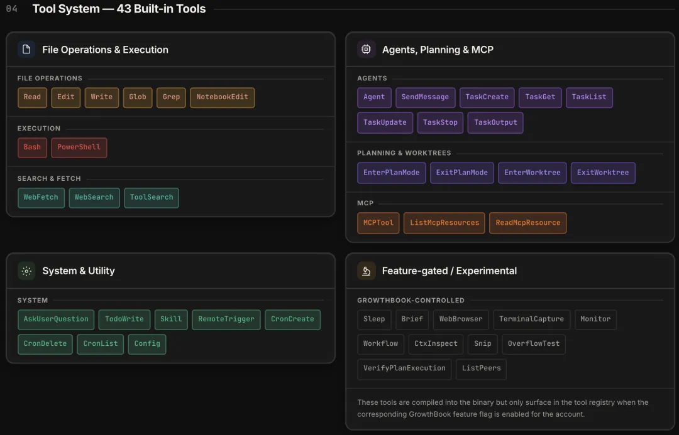
Task: Select the TerminalCapture experimental tag
Action: tap(531, 320)
